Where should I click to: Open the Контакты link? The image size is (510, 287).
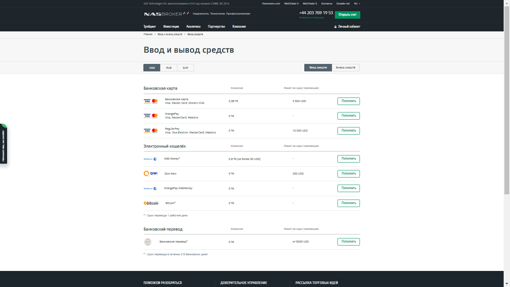tap(327, 3)
